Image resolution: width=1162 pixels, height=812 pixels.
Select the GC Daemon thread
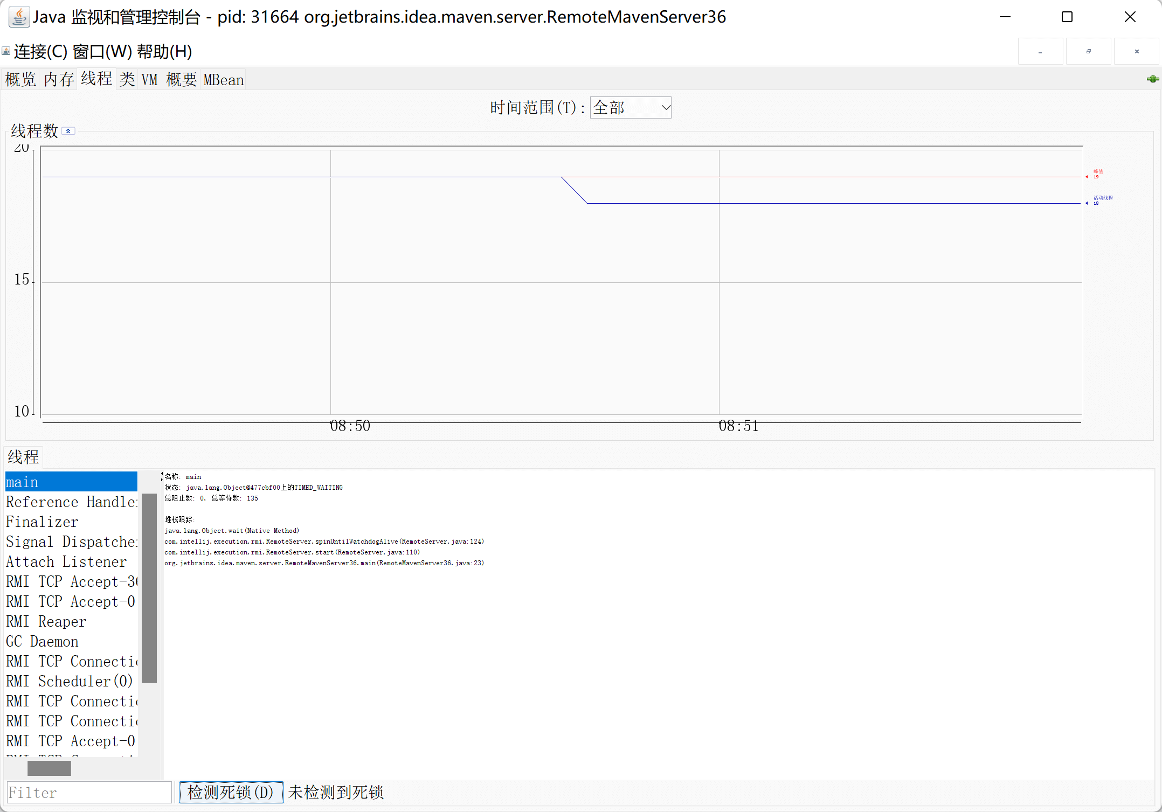[42, 641]
